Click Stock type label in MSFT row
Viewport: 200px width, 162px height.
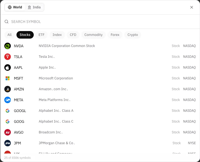(x=176, y=78)
